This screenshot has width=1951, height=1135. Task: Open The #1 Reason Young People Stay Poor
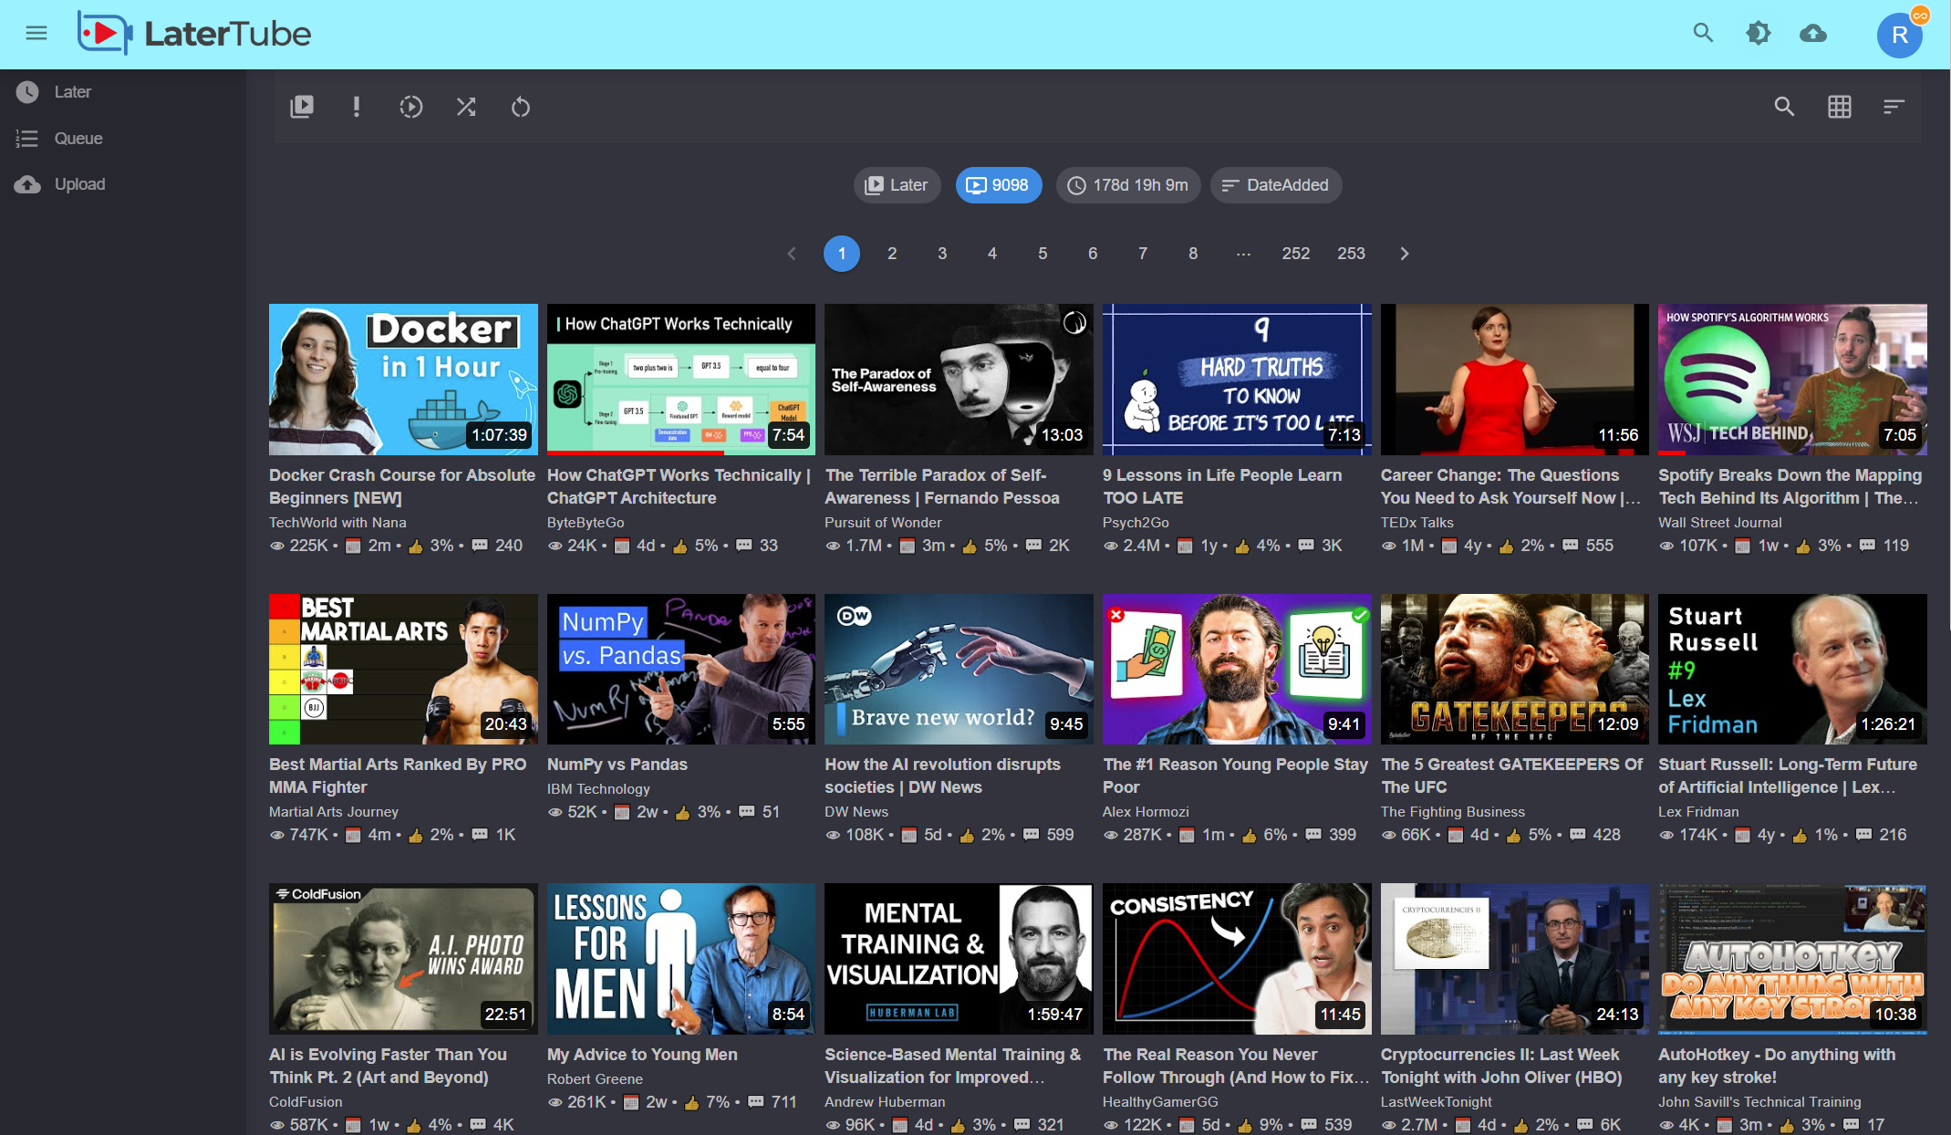[1235, 776]
